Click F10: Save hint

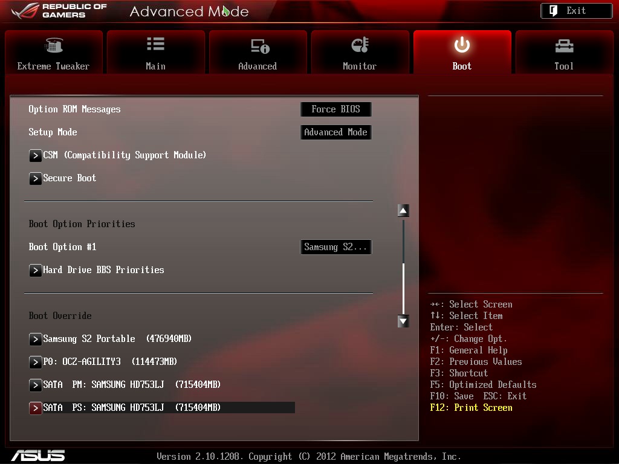point(452,396)
